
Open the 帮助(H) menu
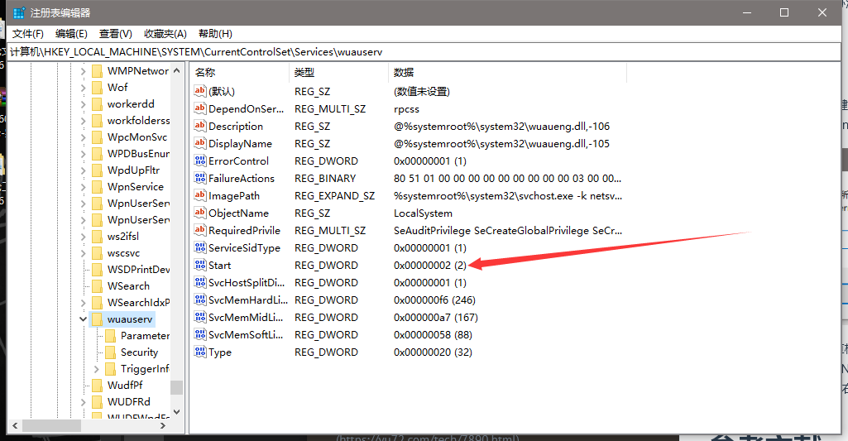(x=213, y=34)
